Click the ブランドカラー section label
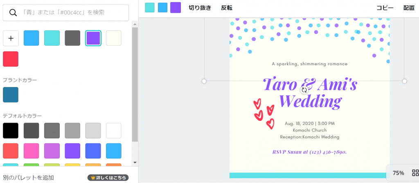The width and height of the screenshot is (419, 183). click(x=20, y=80)
